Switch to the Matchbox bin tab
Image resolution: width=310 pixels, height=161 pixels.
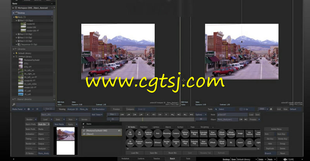point(144,127)
